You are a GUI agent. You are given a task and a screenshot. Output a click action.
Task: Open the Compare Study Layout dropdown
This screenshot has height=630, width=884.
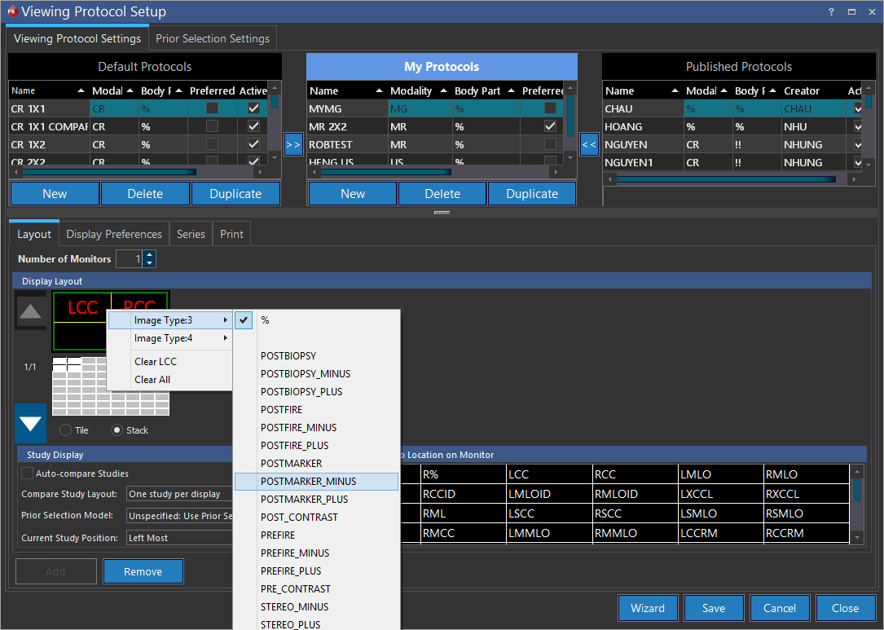tap(179, 494)
